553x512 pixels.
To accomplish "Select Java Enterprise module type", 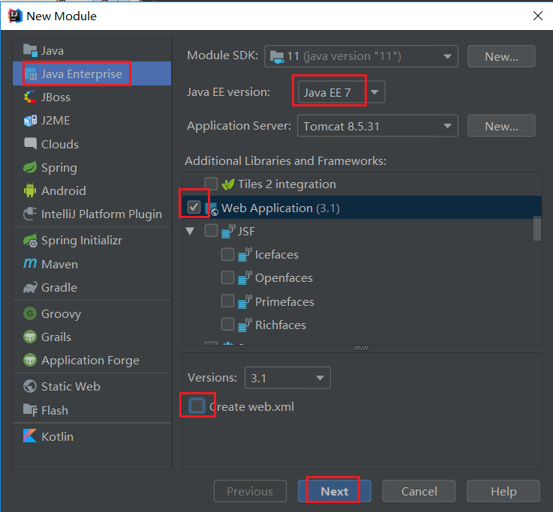I will 92,73.
